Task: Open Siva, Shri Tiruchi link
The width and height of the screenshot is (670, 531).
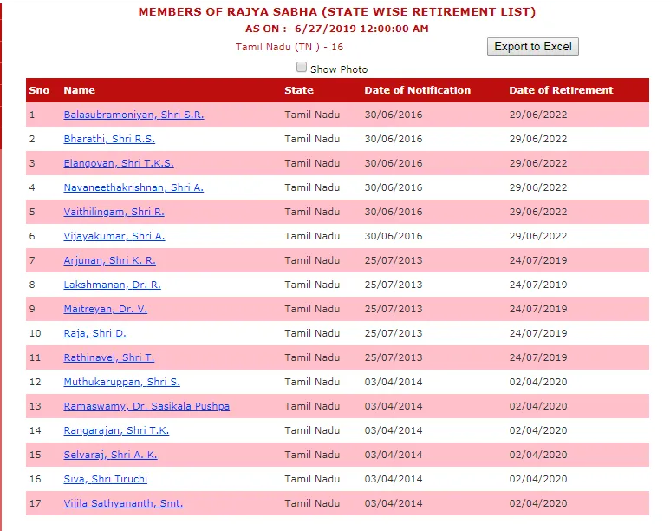Action: (x=106, y=479)
